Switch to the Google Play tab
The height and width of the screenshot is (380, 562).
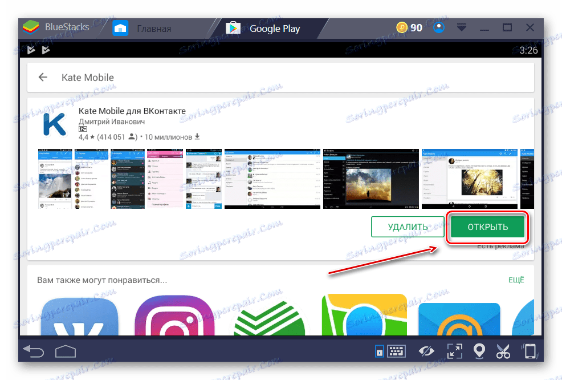(274, 29)
